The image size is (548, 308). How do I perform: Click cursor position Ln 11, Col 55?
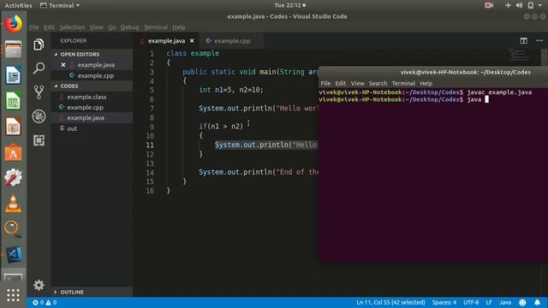click(x=390, y=302)
